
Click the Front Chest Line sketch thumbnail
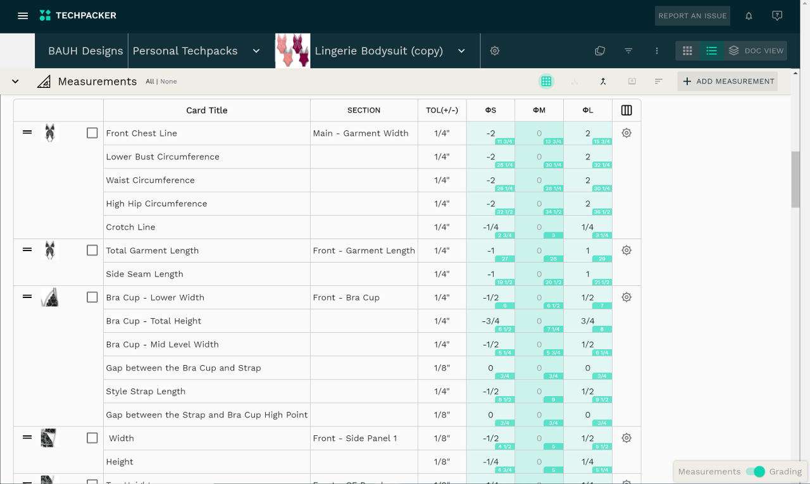tap(49, 133)
